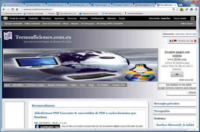Click the AdChoices triangle icon
Viewport: 200px width, 132px height.
tap(192, 80)
